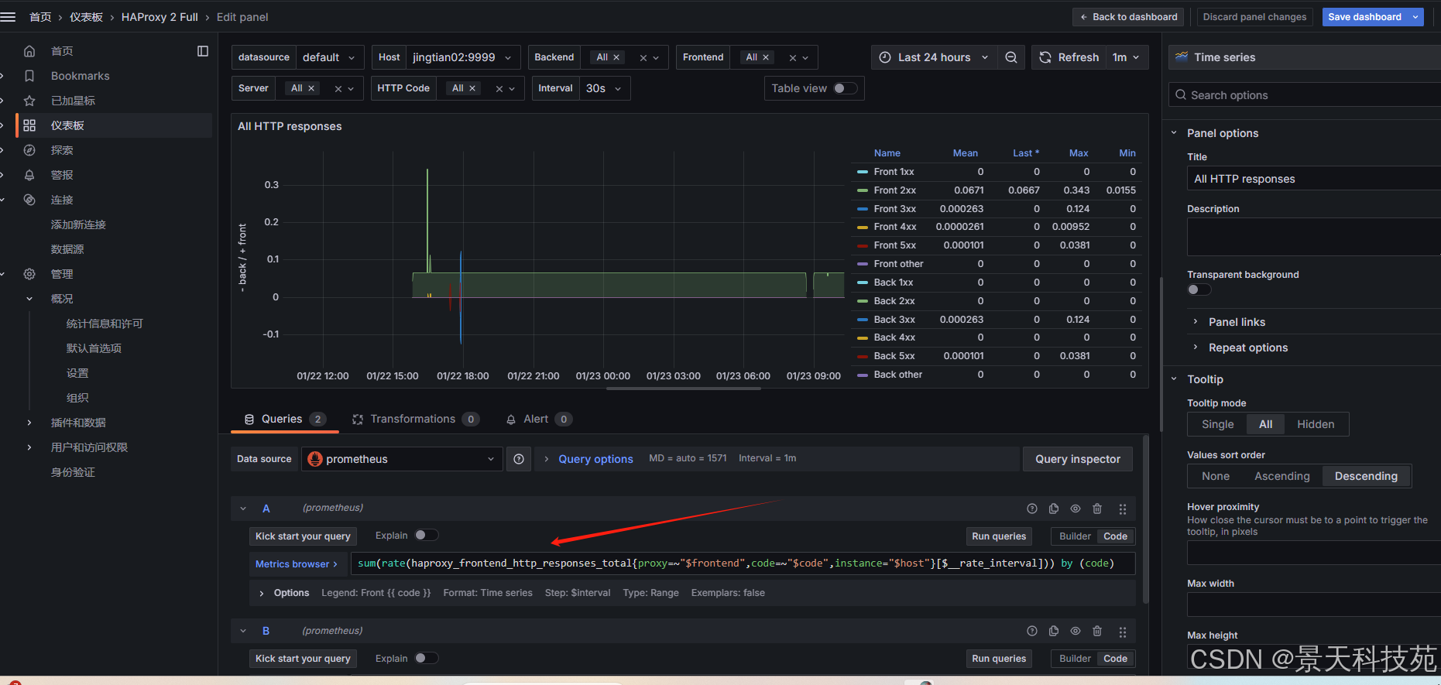
Task: Select the Queries tab
Action: pos(284,419)
